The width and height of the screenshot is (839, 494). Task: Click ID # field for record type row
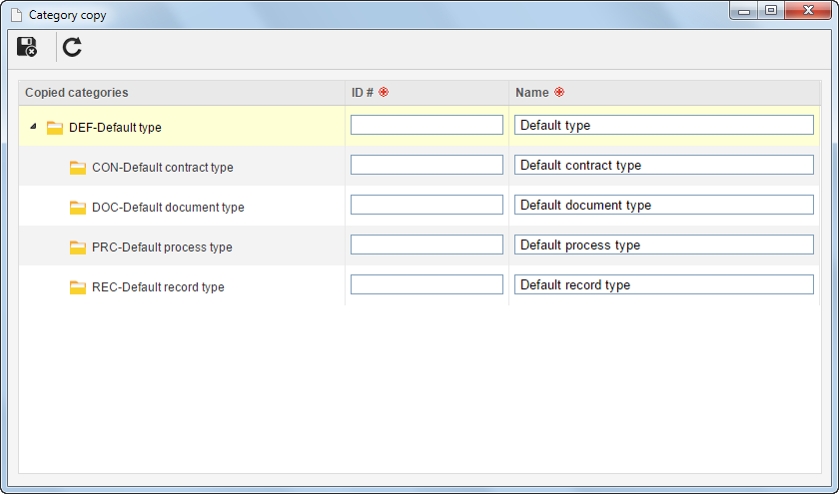pos(426,284)
